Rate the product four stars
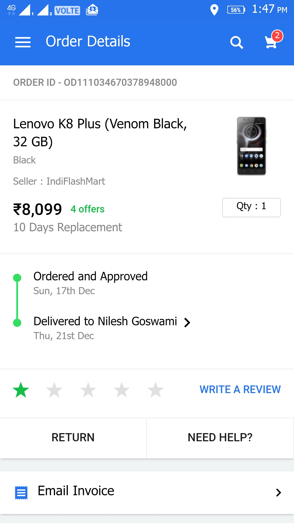The height and width of the screenshot is (523, 294). 122,390
